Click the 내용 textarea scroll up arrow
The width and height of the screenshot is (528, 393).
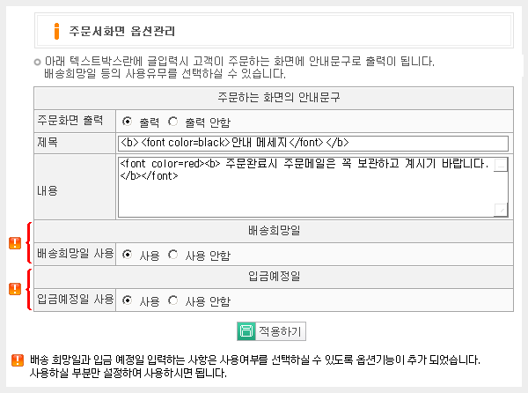(502, 164)
